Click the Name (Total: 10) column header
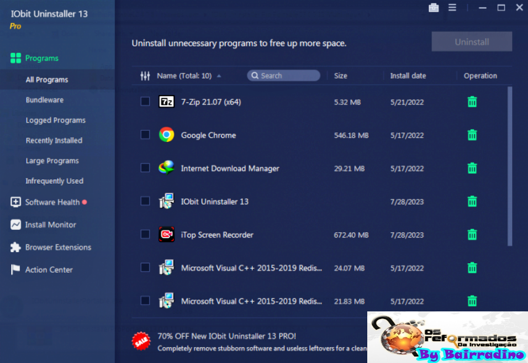 (x=184, y=76)
